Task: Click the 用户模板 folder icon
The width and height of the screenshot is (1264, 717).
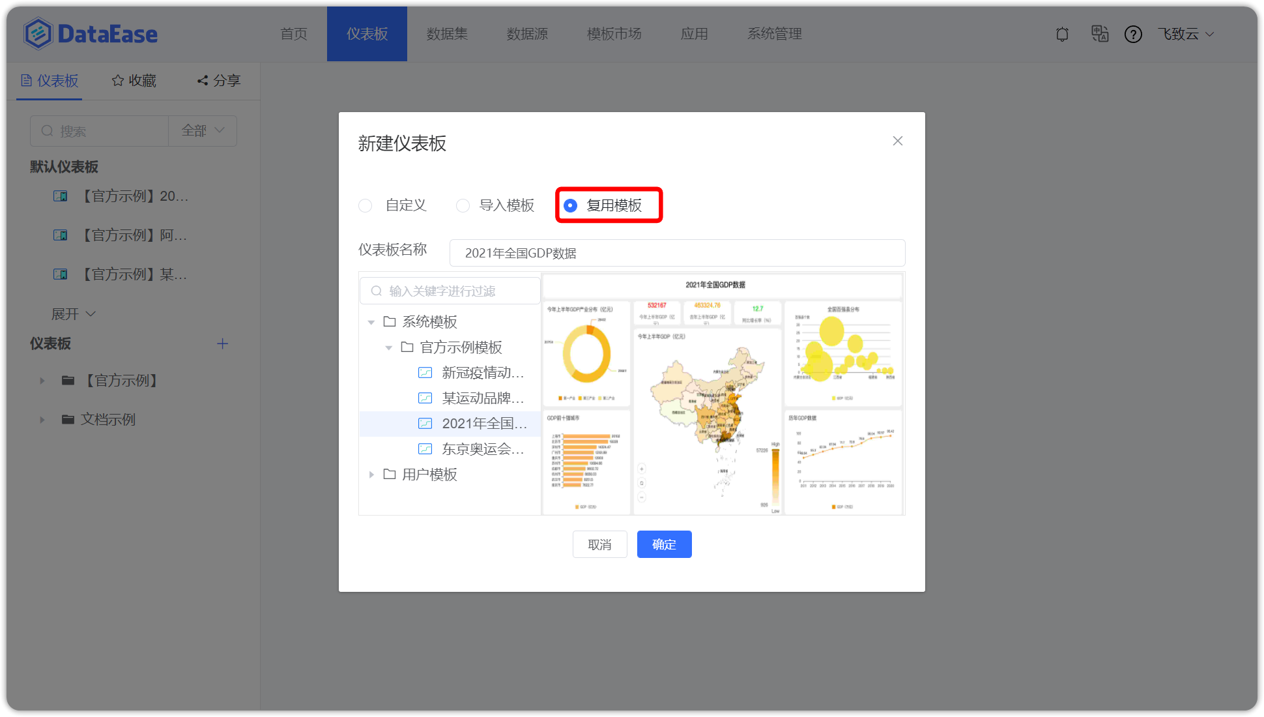Action: [x=390, y=474]
